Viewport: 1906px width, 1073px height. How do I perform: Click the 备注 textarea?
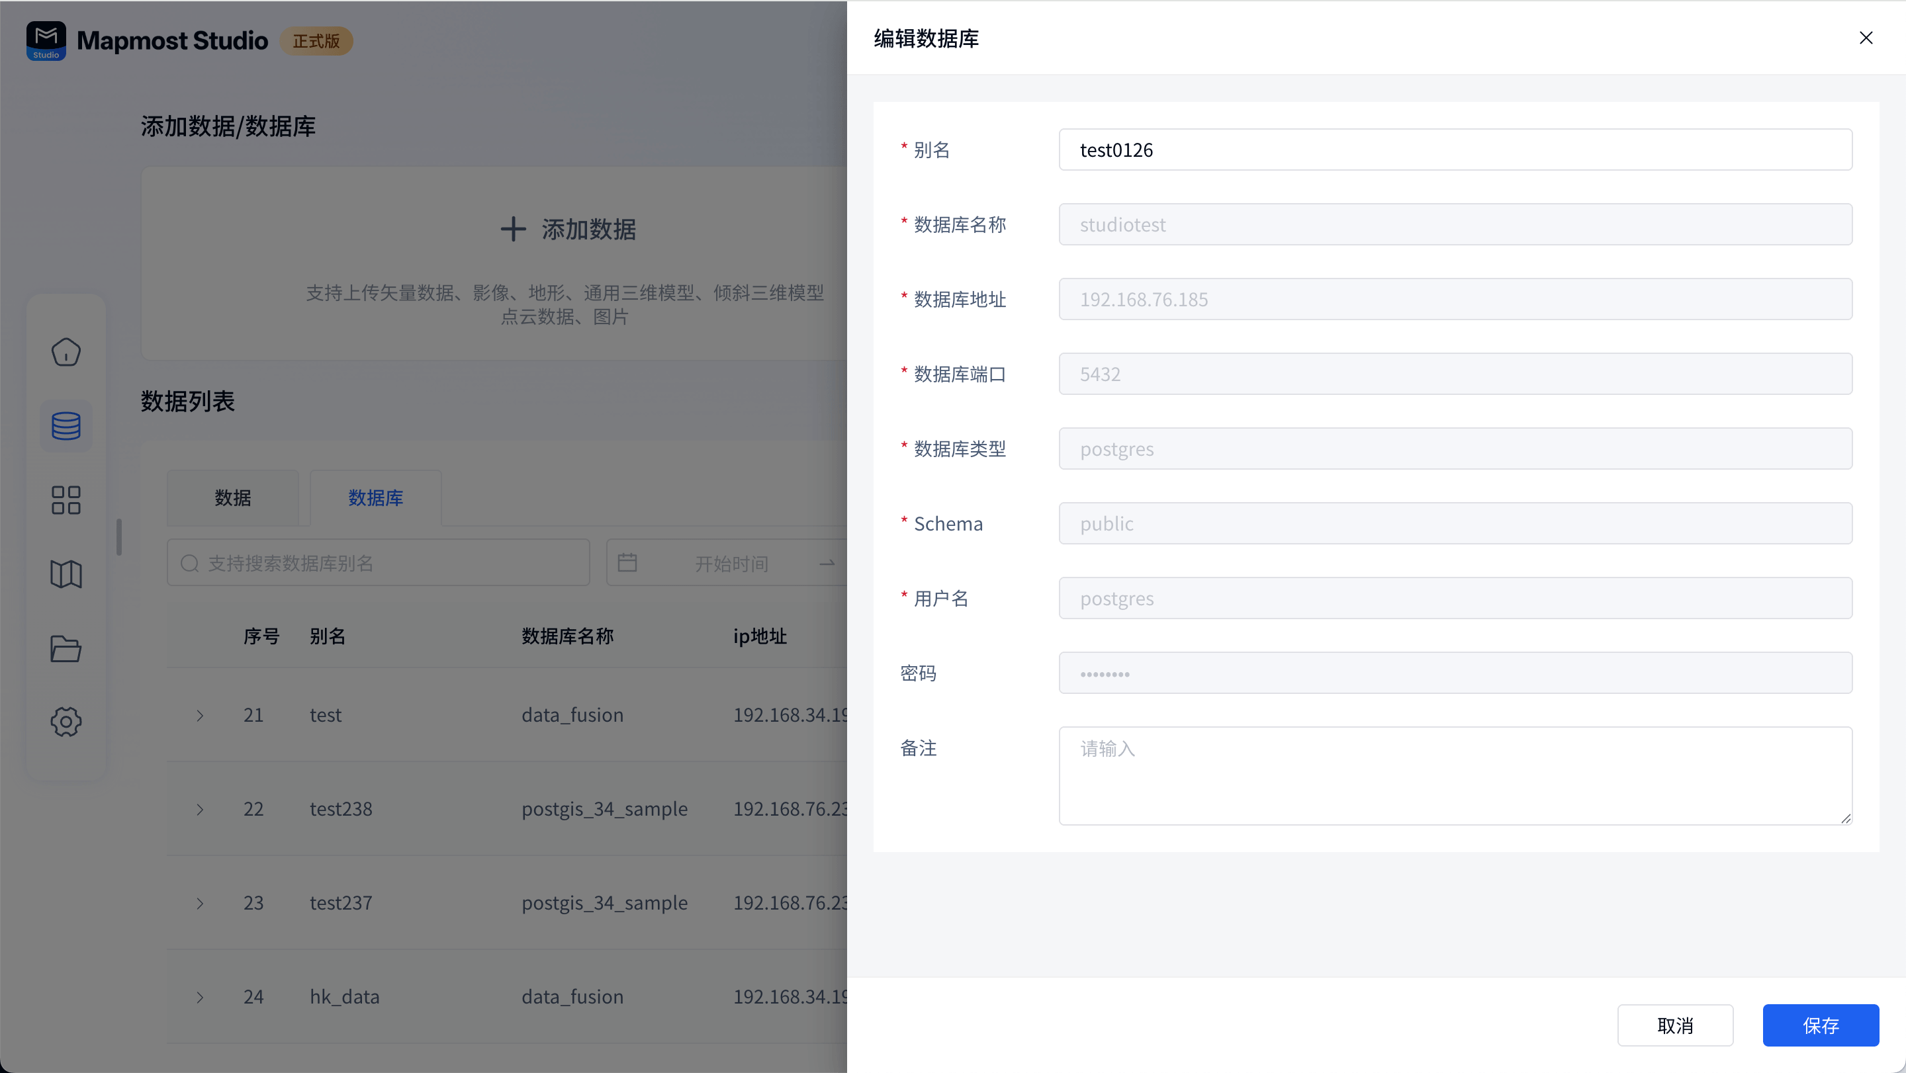click(1455, 775)
